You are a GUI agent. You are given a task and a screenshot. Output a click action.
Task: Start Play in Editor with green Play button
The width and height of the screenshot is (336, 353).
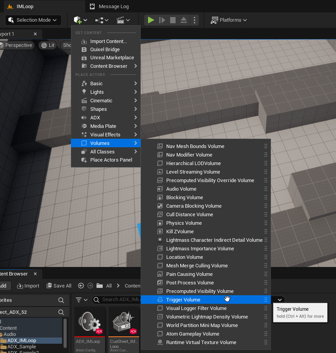151,20
